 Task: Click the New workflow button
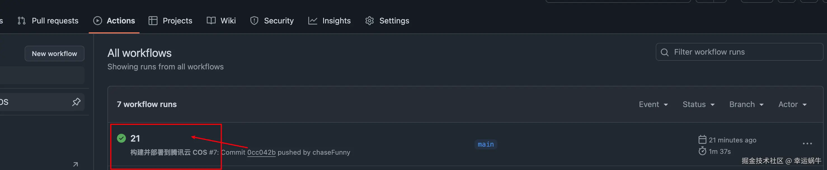55,54
